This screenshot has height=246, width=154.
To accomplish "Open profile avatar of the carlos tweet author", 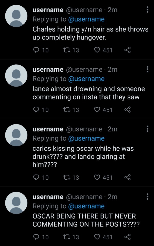I will (16, 135).
